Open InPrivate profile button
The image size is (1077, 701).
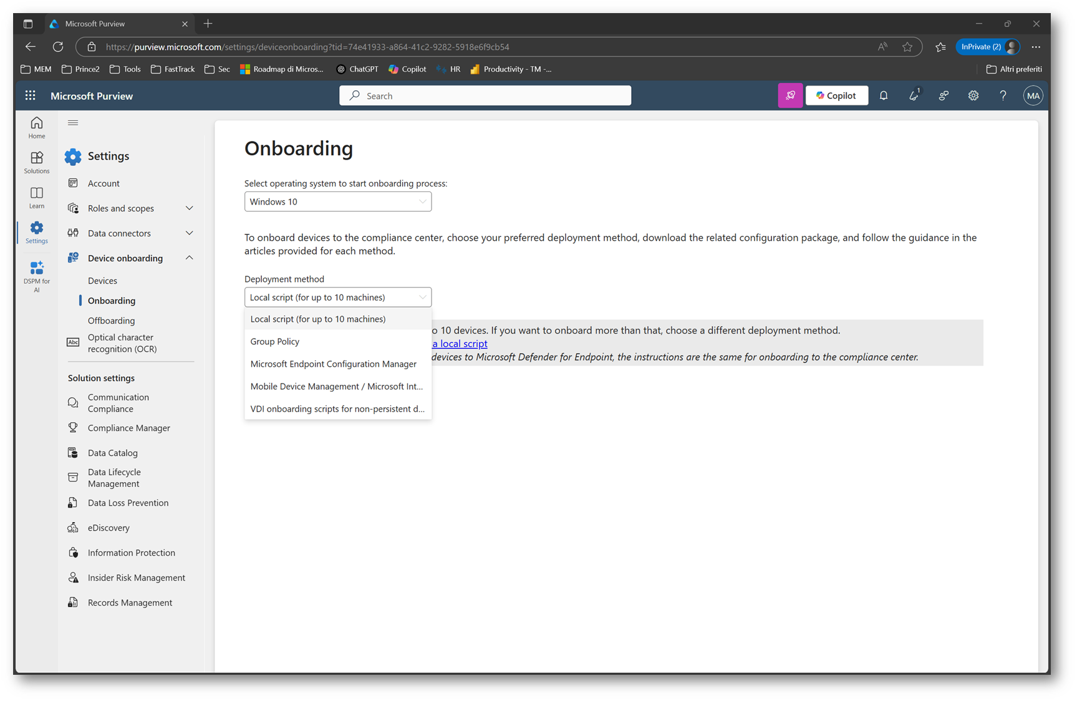point(988,47)
